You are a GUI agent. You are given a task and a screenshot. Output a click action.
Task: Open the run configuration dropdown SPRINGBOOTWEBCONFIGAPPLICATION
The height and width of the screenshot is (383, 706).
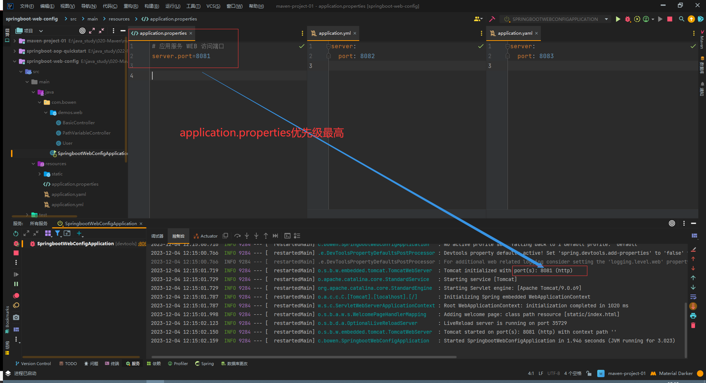point(556,19)
